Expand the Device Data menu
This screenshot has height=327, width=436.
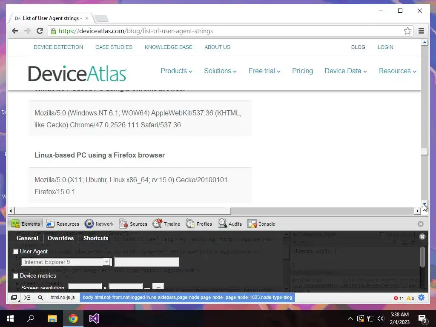pyautogui.click(x=346, y=71)
